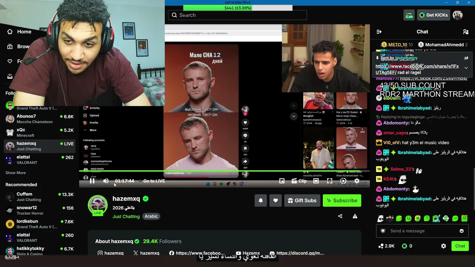Subscribe to hazemxq

342,201
